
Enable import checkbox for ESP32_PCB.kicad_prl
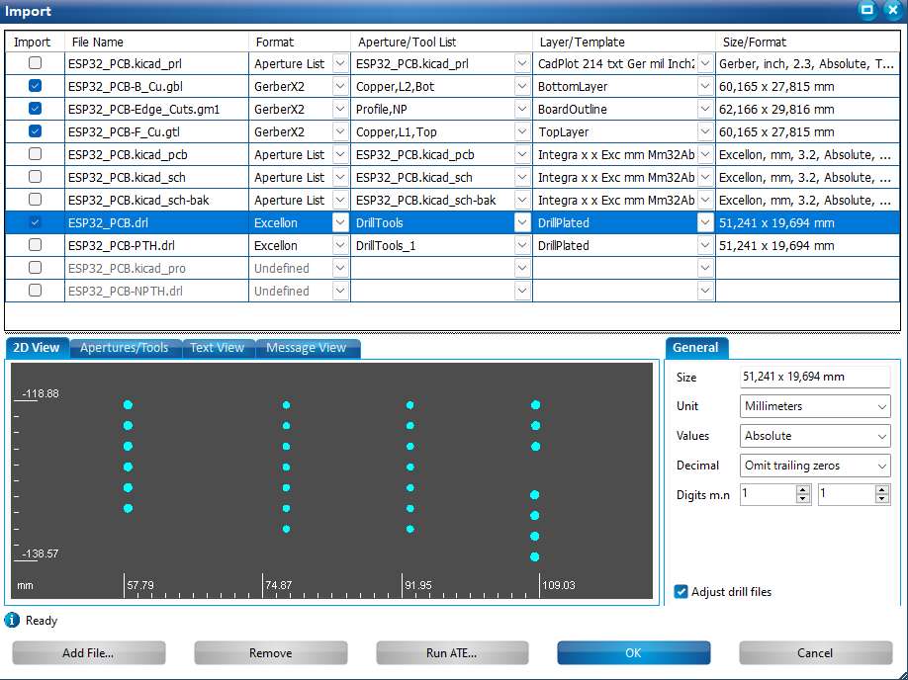pyautogui.click(x=36, y=63)
